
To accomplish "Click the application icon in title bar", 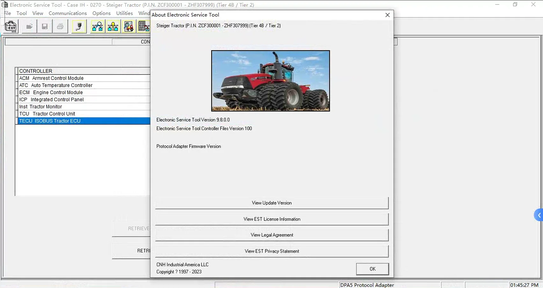I will pyautogui.click(x=4, y=5).
